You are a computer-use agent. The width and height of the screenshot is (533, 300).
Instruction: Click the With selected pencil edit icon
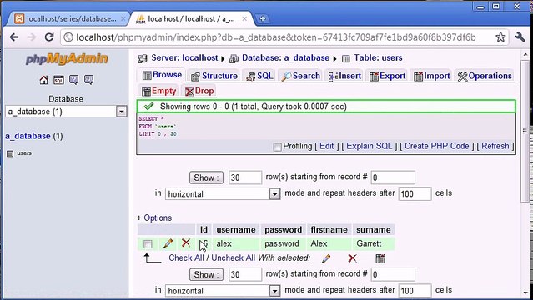pyautogui.click(x=325, y=258)
